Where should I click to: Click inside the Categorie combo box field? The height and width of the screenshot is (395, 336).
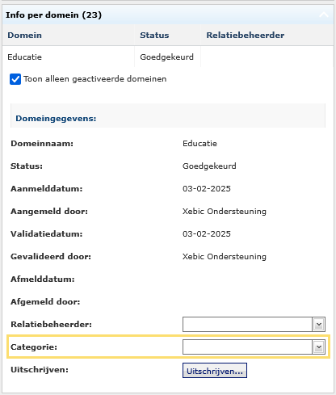click(x=247, y=347)
